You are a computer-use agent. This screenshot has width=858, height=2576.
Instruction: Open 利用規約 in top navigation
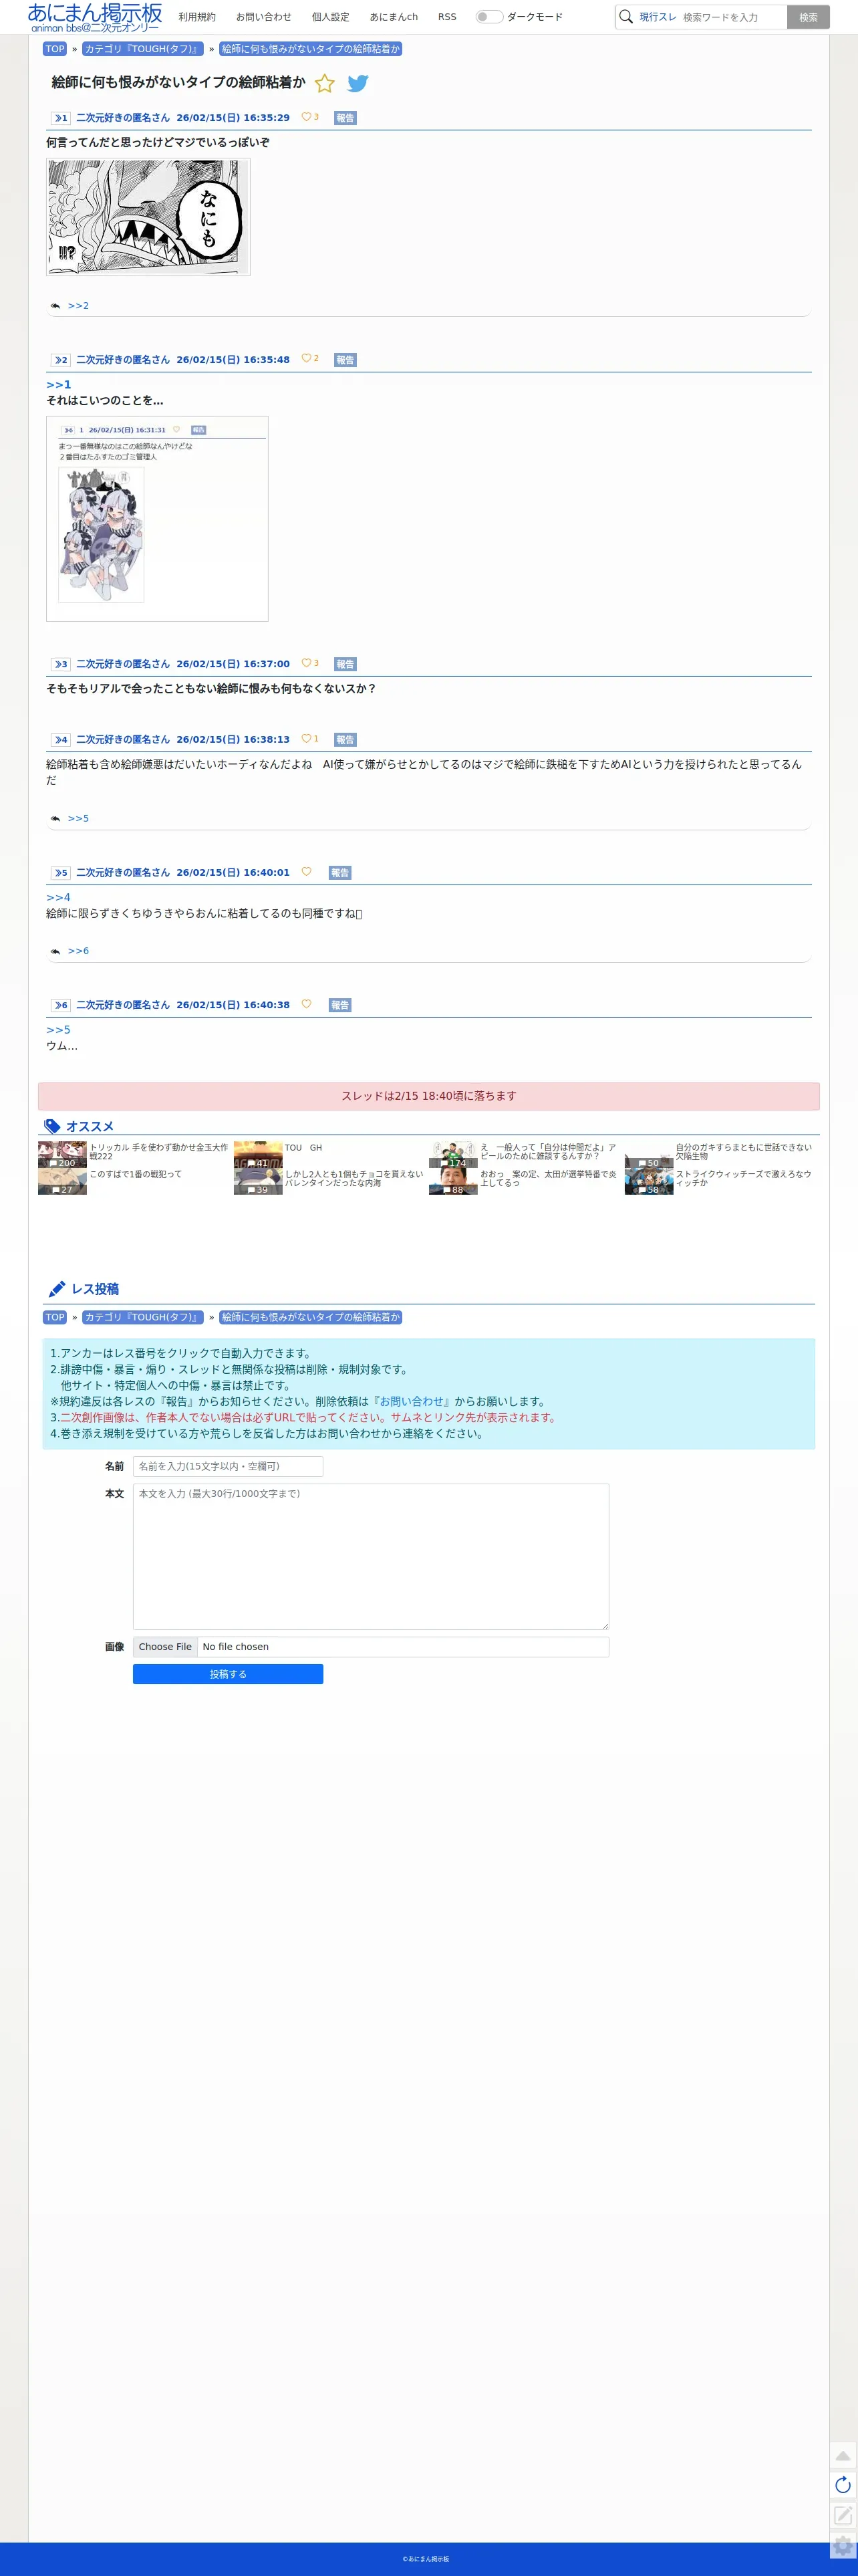pyautogui.click(x=197, y=17)
